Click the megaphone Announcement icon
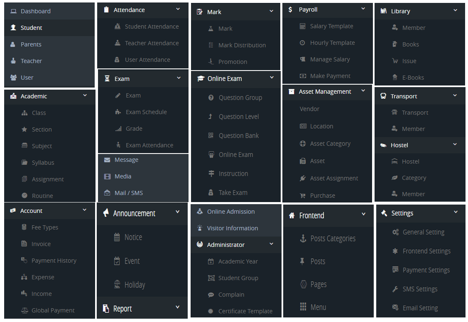This screenshot has height=322, width=468. point(106,213)
